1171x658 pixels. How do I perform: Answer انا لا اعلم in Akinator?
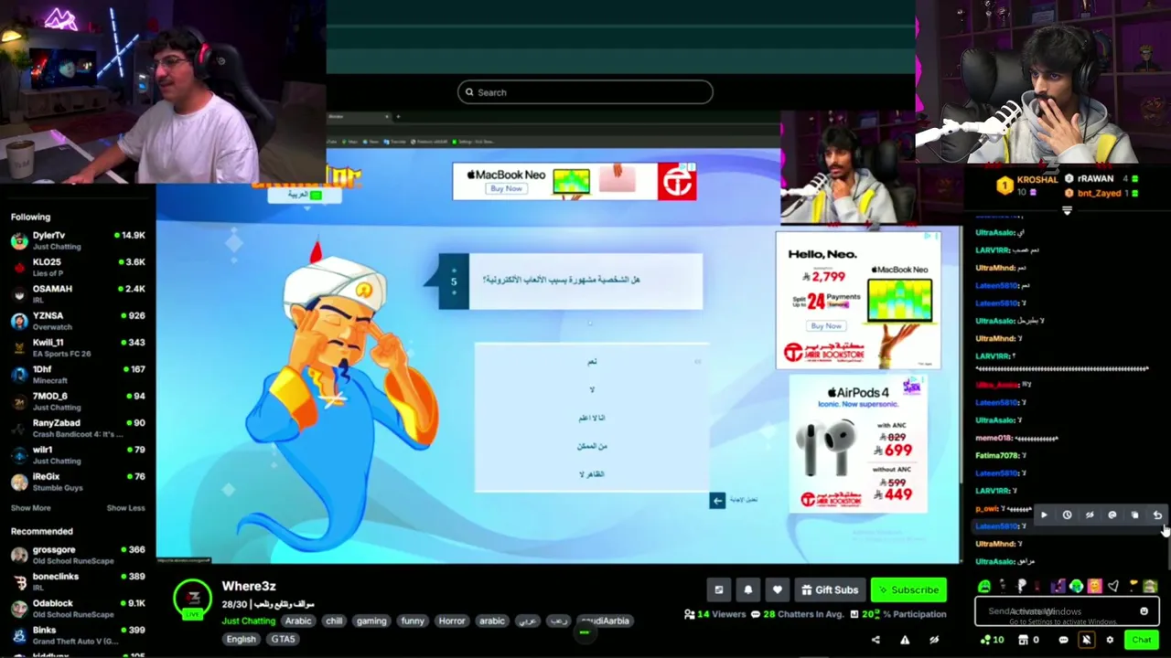(x=592, y=418)
